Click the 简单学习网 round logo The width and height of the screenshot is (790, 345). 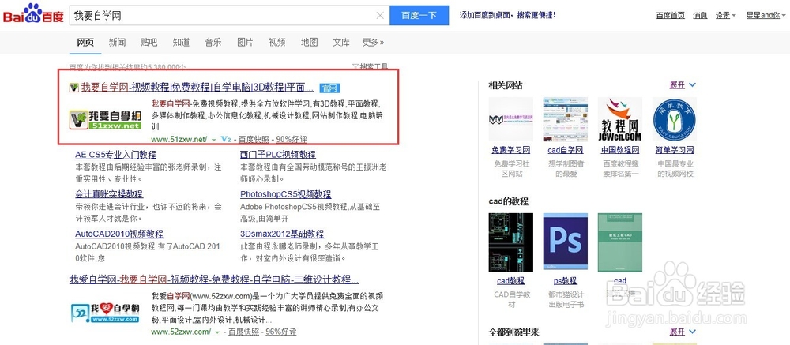674,119
